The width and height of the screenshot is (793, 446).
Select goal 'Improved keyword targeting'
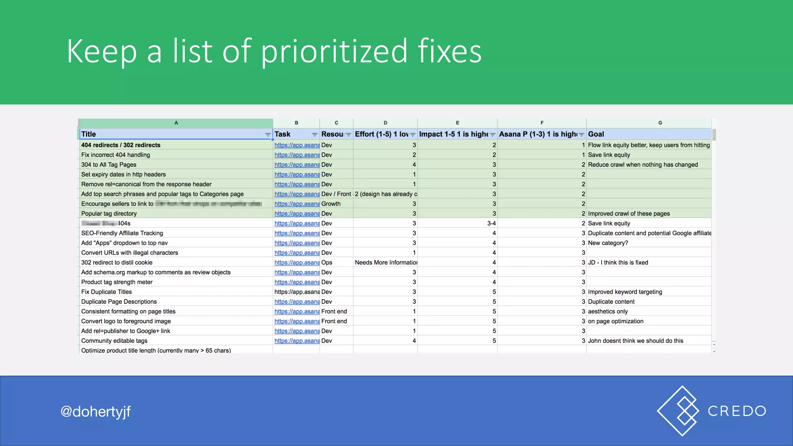coord(649,292)
